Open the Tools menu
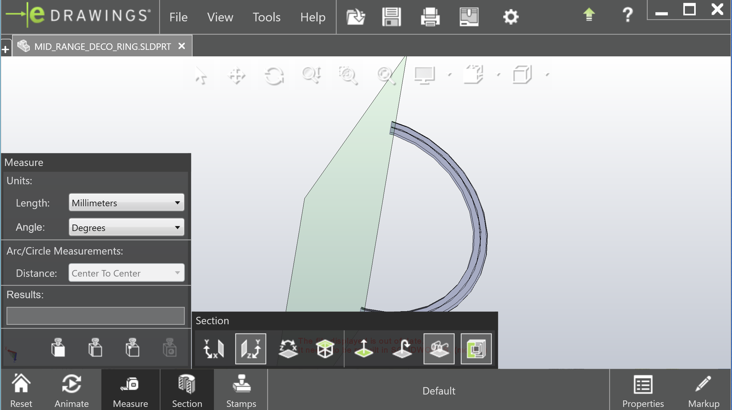Image resolution: width=732 pixels, height=410 pixels. click(266, 17)
